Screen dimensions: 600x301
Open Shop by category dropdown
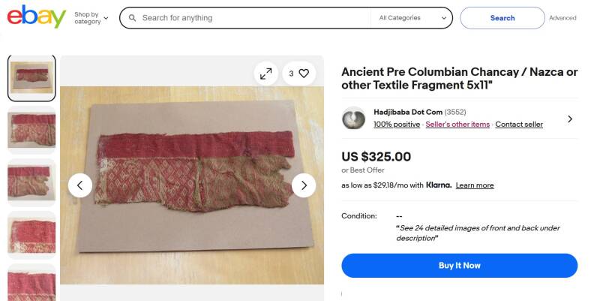pyautogui.click(x=91, y=18)
